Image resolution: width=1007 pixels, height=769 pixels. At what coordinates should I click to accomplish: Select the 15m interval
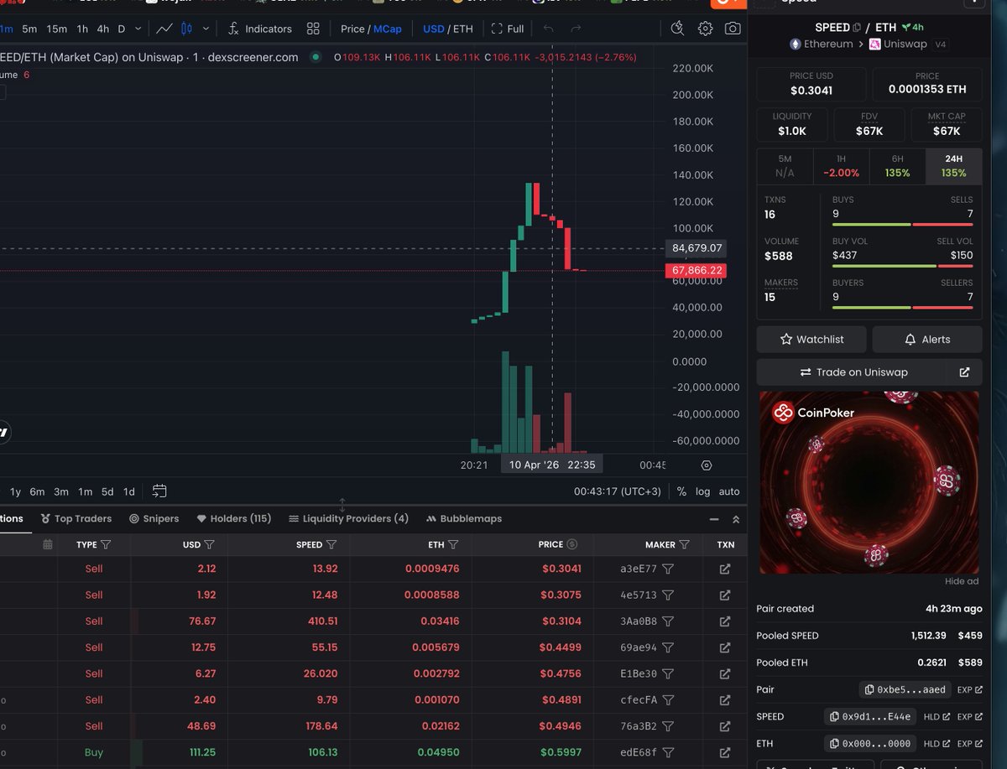57,29
